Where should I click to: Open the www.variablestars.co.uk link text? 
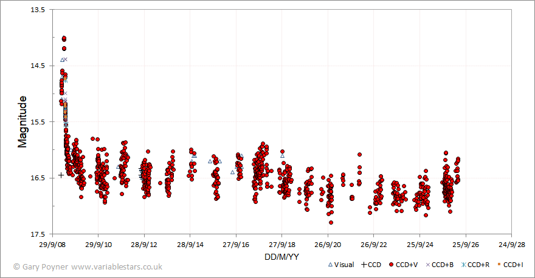(117, 266)
